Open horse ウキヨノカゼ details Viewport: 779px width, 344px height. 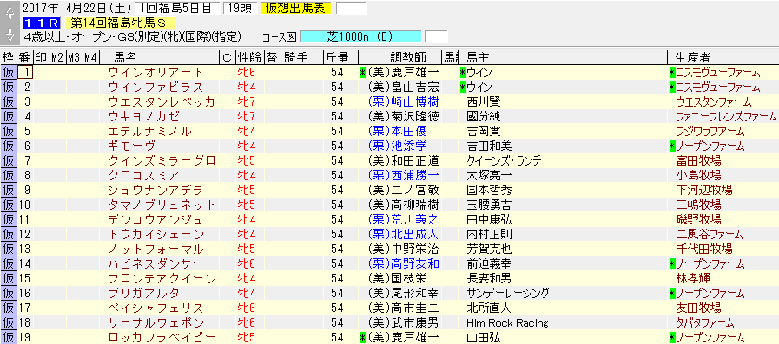click(x=144, y=117)
